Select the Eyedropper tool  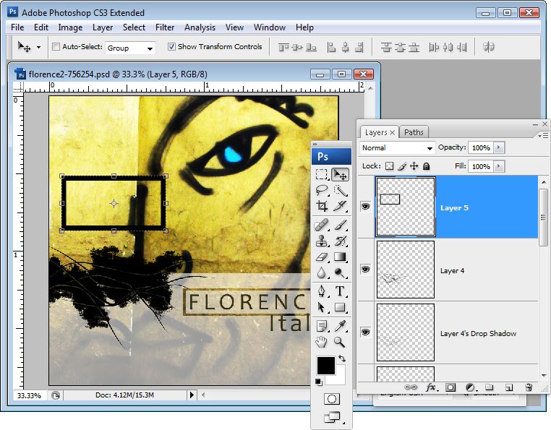[x=340, y=326]
